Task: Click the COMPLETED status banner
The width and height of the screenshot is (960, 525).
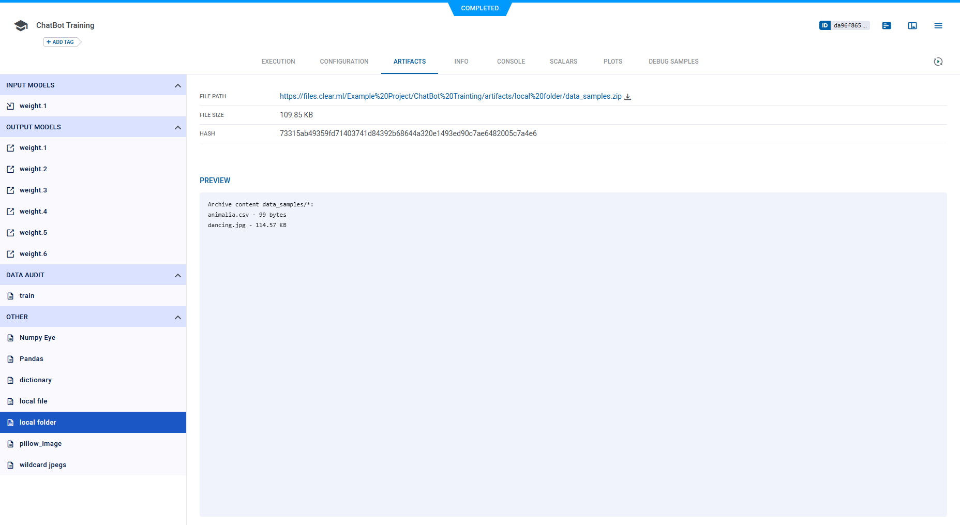Action: [480, 8]
